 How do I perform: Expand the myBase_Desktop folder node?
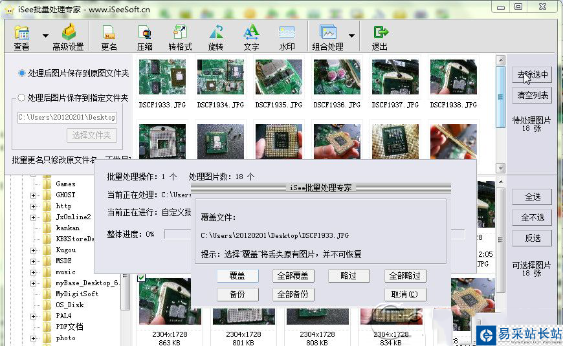(34, 283)
